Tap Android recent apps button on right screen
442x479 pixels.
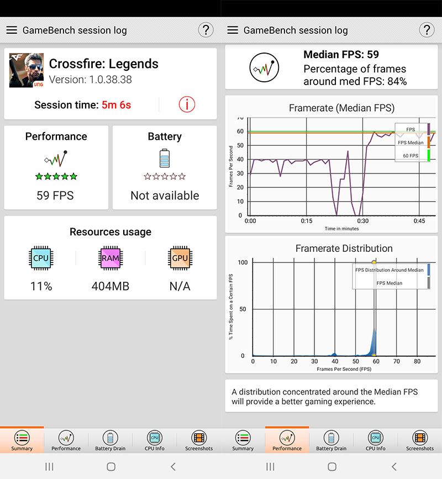270,466
